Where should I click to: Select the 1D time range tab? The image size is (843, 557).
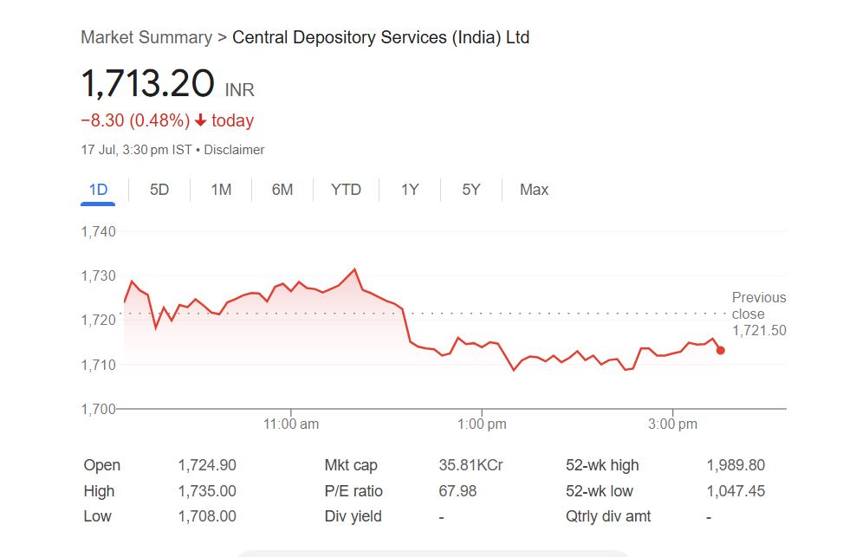point(98,190)
